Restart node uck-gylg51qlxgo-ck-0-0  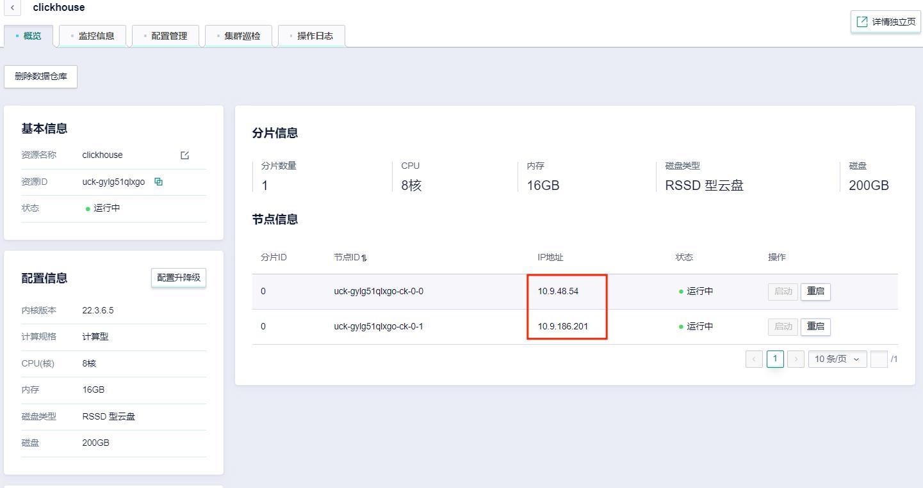click(x=815, y=292)
